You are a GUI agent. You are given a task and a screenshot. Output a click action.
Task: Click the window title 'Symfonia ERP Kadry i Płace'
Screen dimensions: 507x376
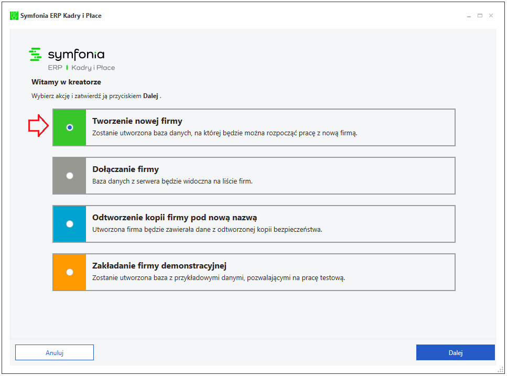click(61, 16)
